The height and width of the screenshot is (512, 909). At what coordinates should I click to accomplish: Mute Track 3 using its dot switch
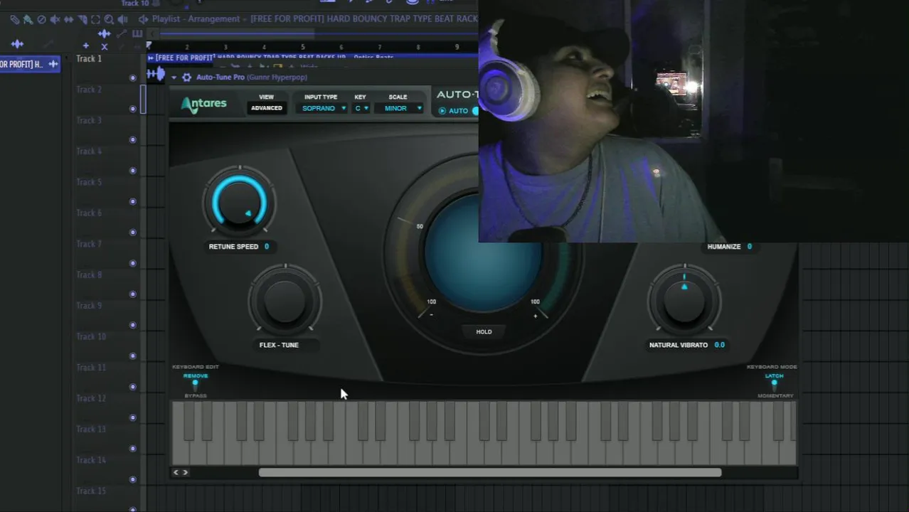[x=133, y=140]
